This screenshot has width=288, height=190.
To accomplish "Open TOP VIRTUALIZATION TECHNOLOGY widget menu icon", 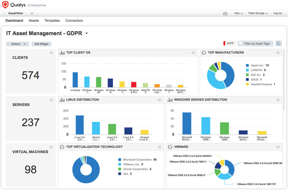I will coord(159,147).
